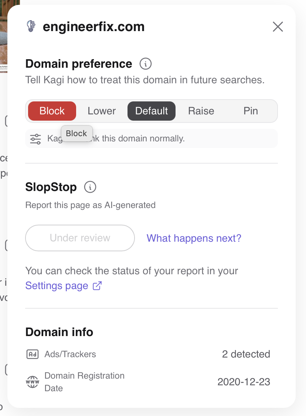Open the Settings page link
This screenshot has height=416, width=306.
(57, 286)
